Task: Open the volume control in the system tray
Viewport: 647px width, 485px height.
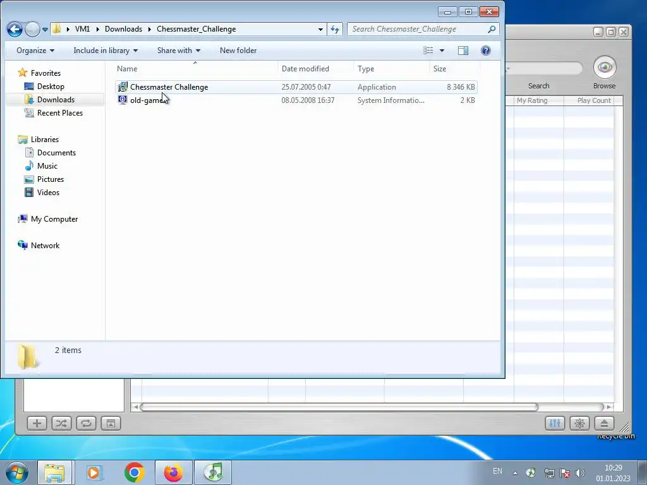Action: point(580,473)
